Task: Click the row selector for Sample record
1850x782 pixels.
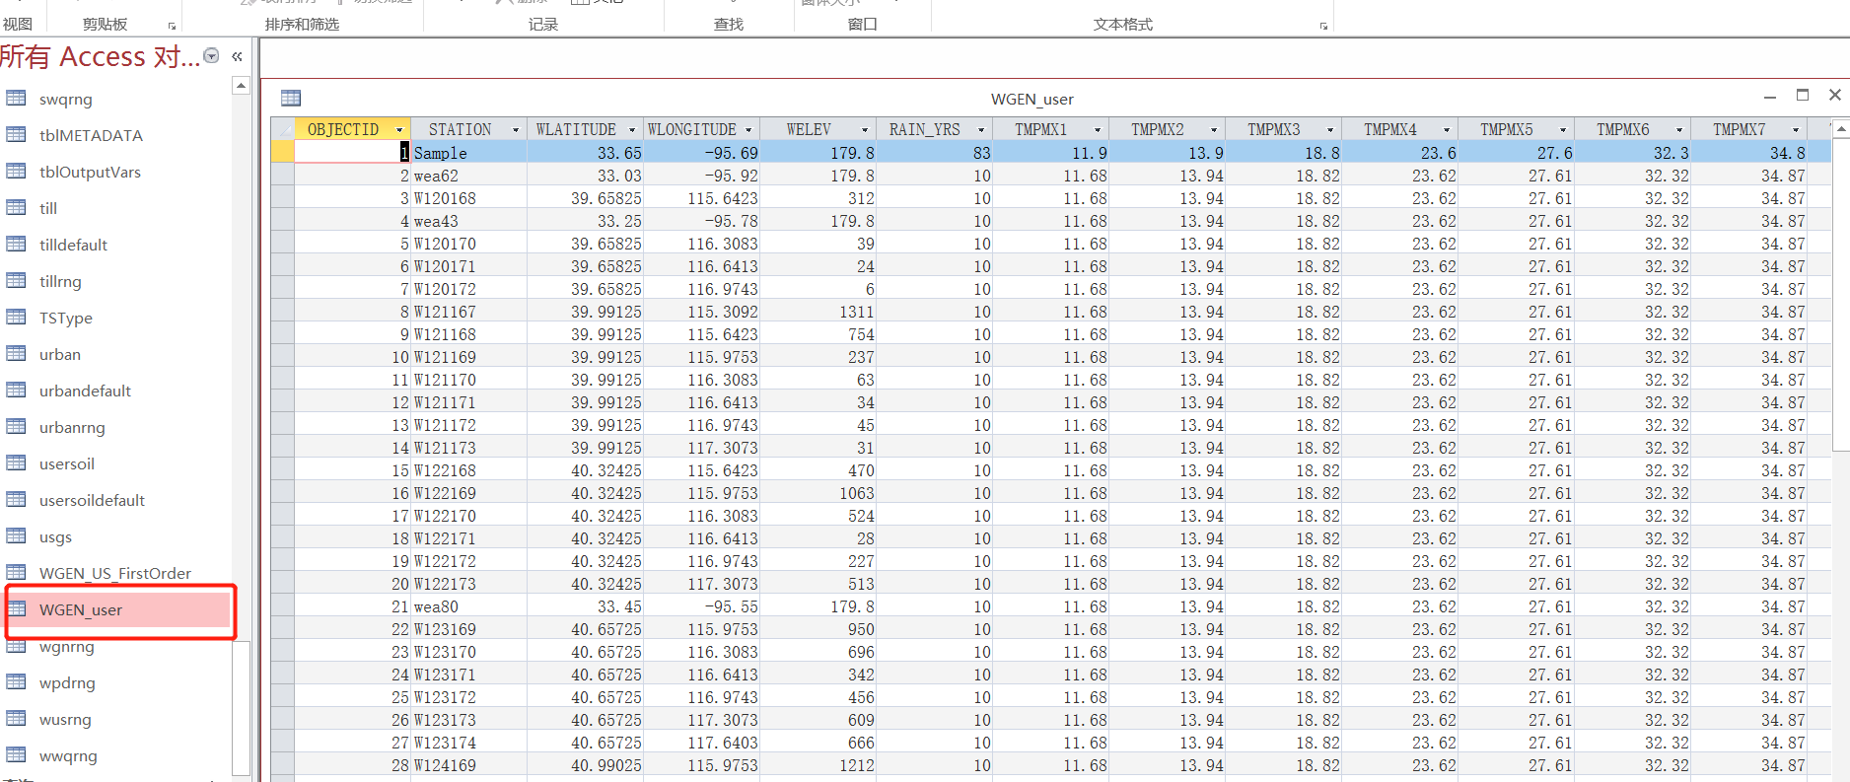Action: point(283,152)
